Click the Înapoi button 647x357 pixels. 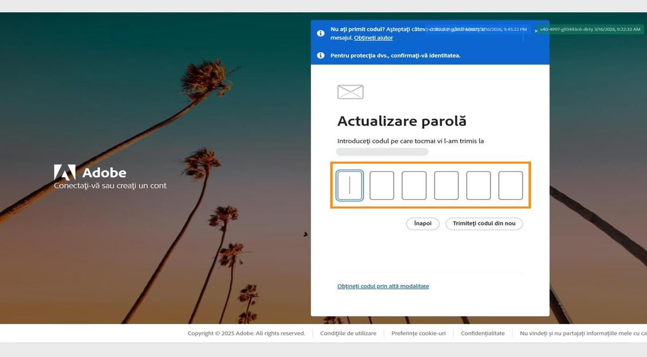coord(423,223)
